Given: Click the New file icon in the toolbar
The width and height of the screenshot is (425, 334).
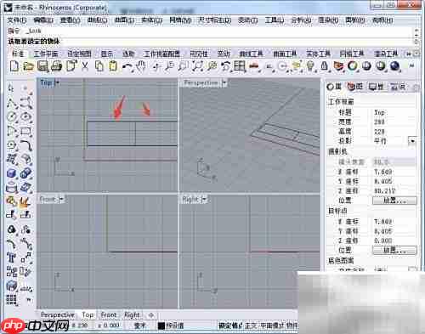Looking at the screenshot, I should click(x=14, y=66).
